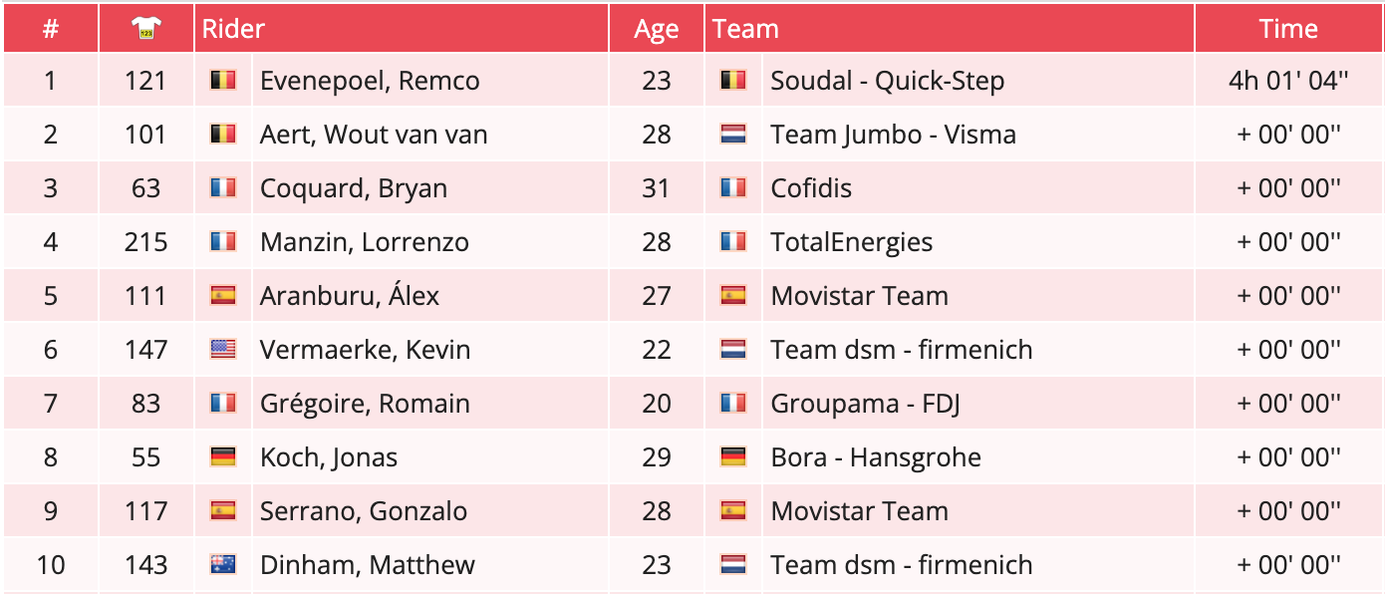Click the Dutch flag beside Team Jumbo - Visma
This screenshot has width=1385, height=594.
pyautogui.click(x=732, y=135)
